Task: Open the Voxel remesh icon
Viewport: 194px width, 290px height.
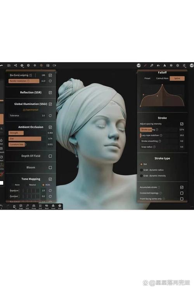Action: 53,207
